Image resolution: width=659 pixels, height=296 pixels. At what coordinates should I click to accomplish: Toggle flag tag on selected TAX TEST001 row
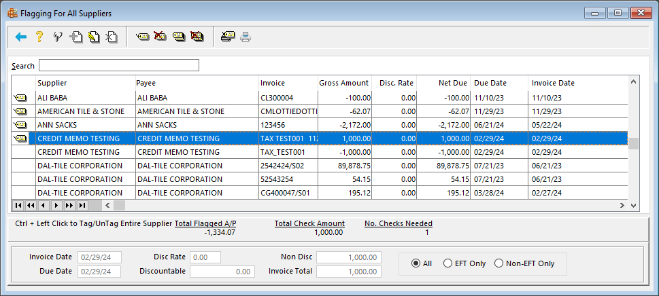(20, 138)
